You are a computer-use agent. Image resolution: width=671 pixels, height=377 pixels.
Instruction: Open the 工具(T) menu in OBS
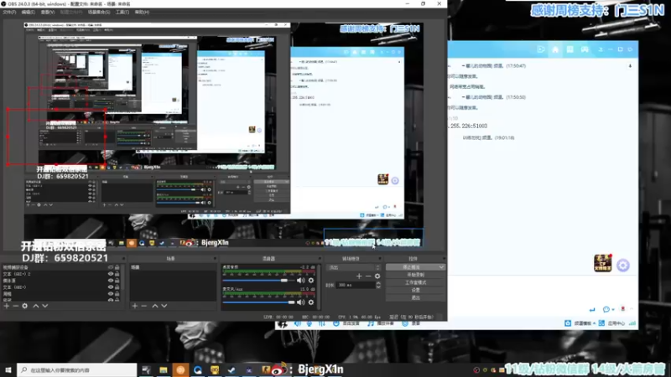pyautogui.click(x=122, y=13)
